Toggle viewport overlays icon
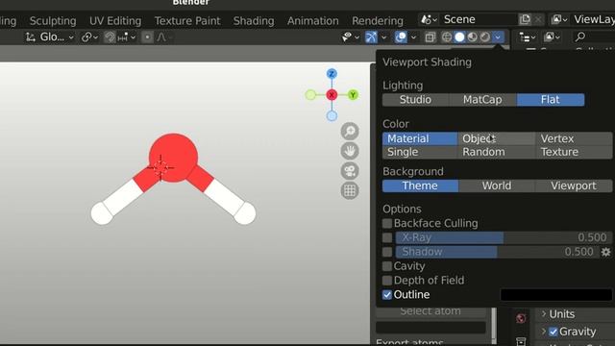This screenshot has height=346, width=615. [x=401, y=37]
